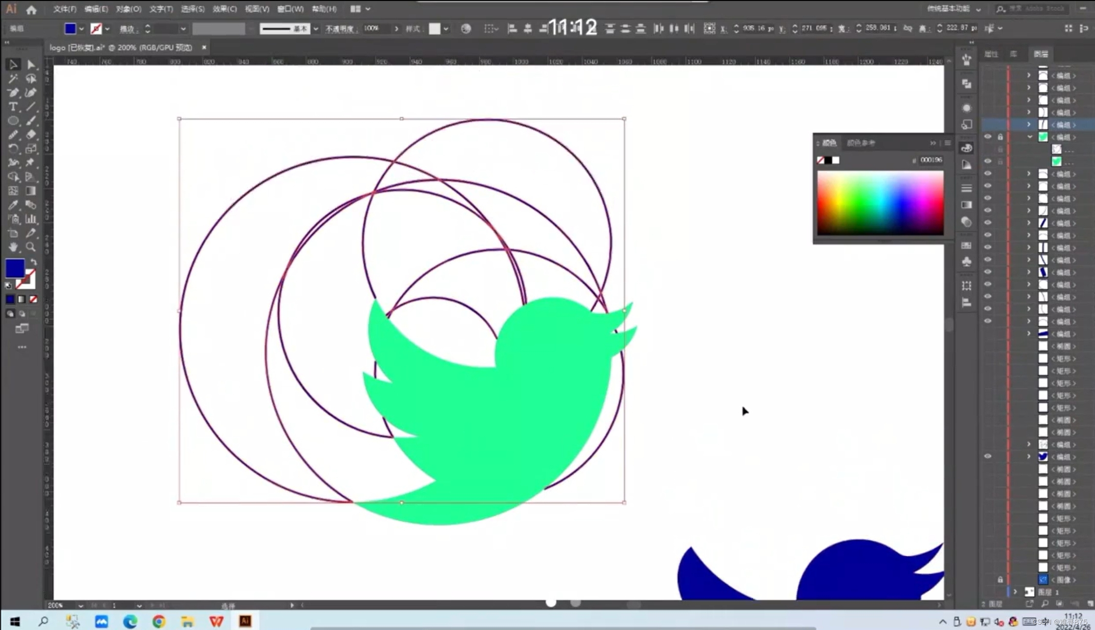Click the opacity field showing 100%
1095x630 pixels.
pos(377,29)
